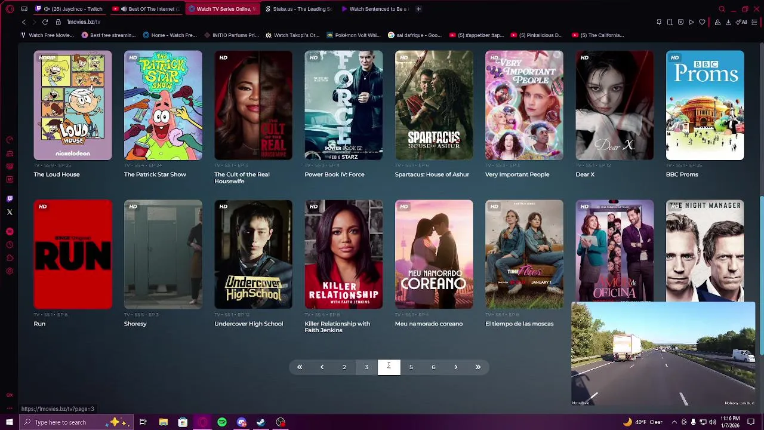
Task: Go to page 3
Action: click(x=366, y=367)
